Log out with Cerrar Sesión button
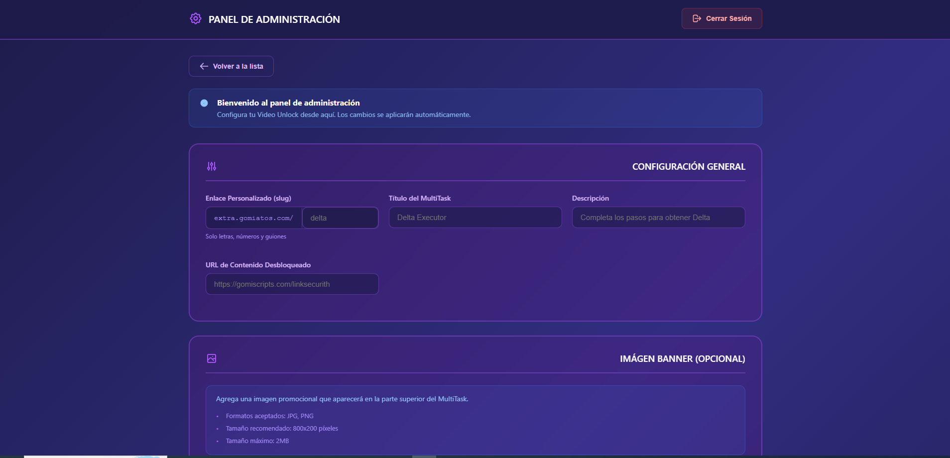This screenshot has height=458, width=950. [x=722, y=18]
